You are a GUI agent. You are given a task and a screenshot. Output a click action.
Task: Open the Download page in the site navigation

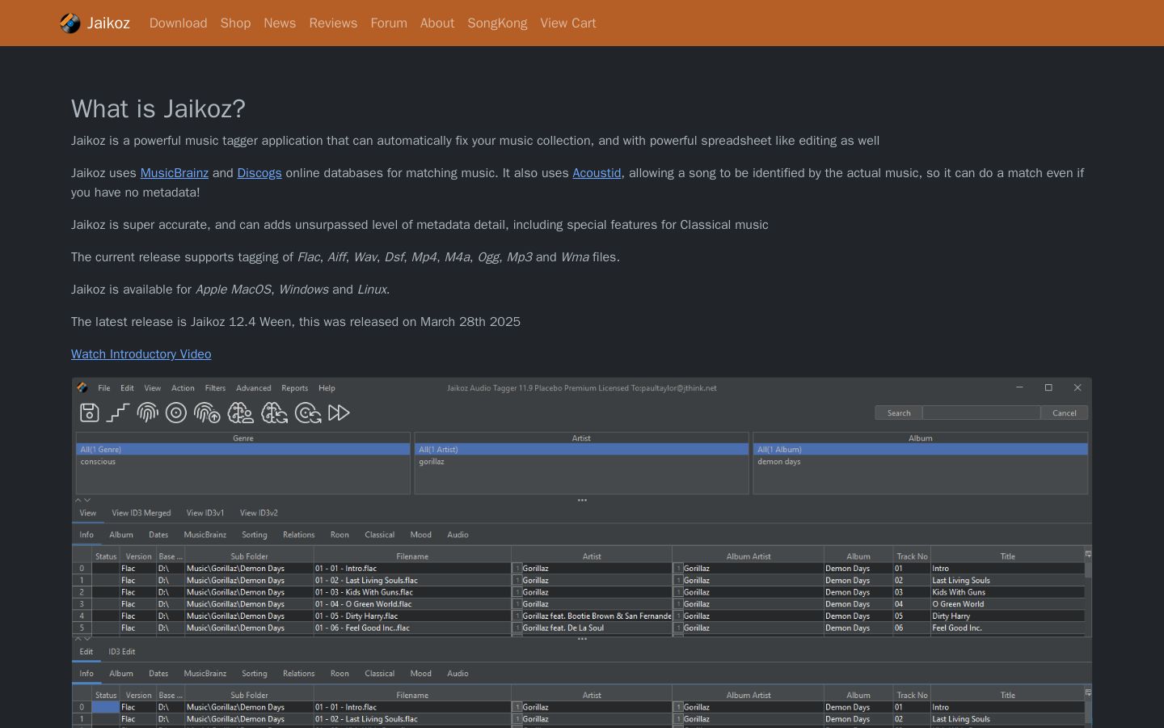[x=179, y=23]
